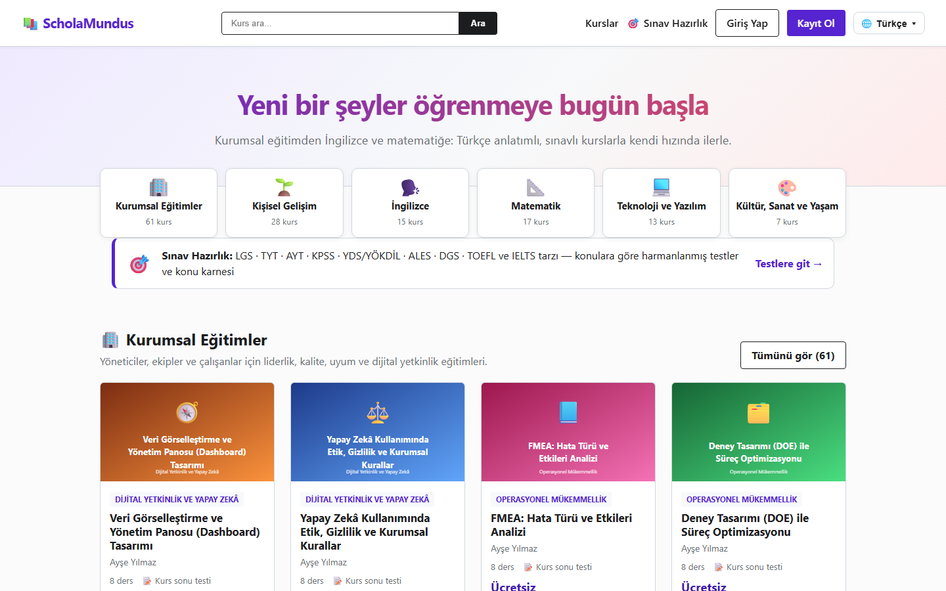Click the Tümünü gör (61) button
This screenshot has height=591, width=946.
(x=793, y=355)
